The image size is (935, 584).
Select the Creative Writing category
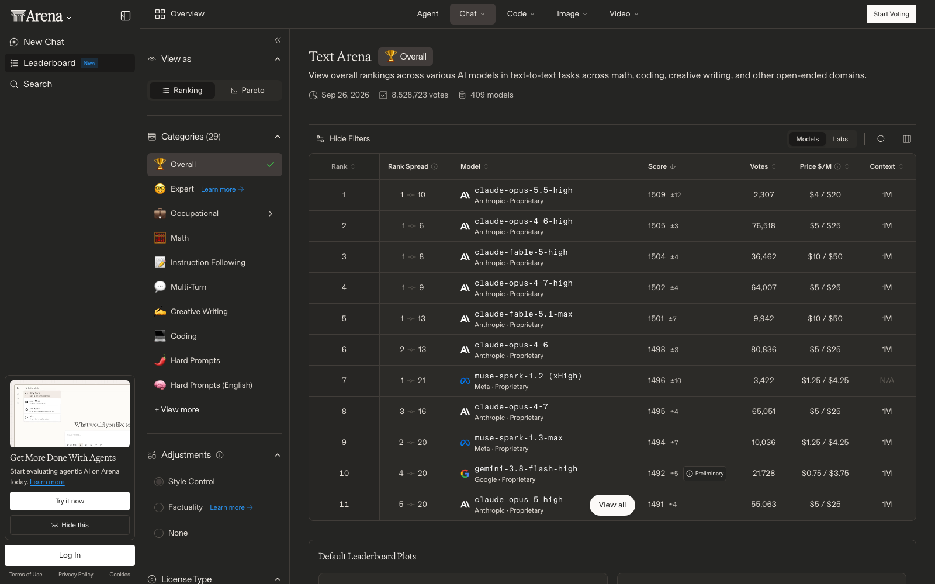tap(214, 312)
